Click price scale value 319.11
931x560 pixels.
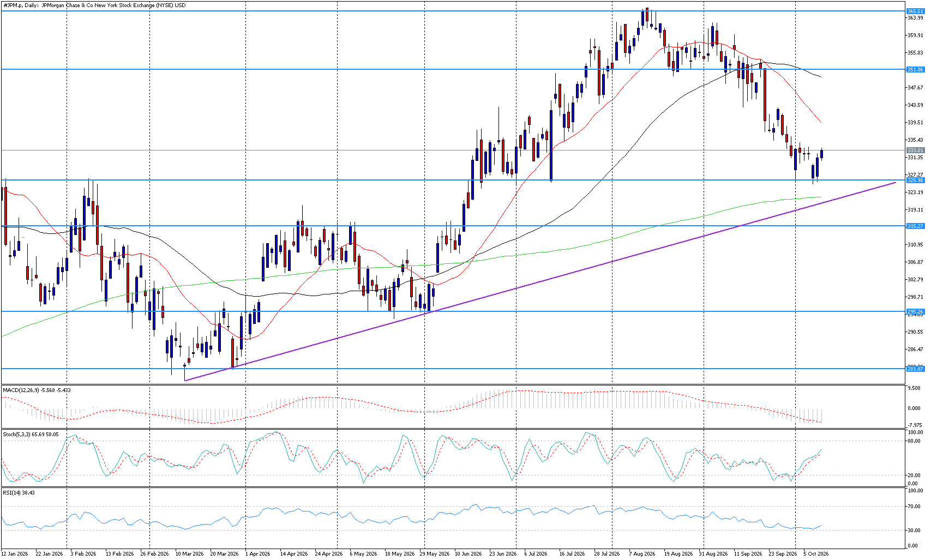pos(915,210)
